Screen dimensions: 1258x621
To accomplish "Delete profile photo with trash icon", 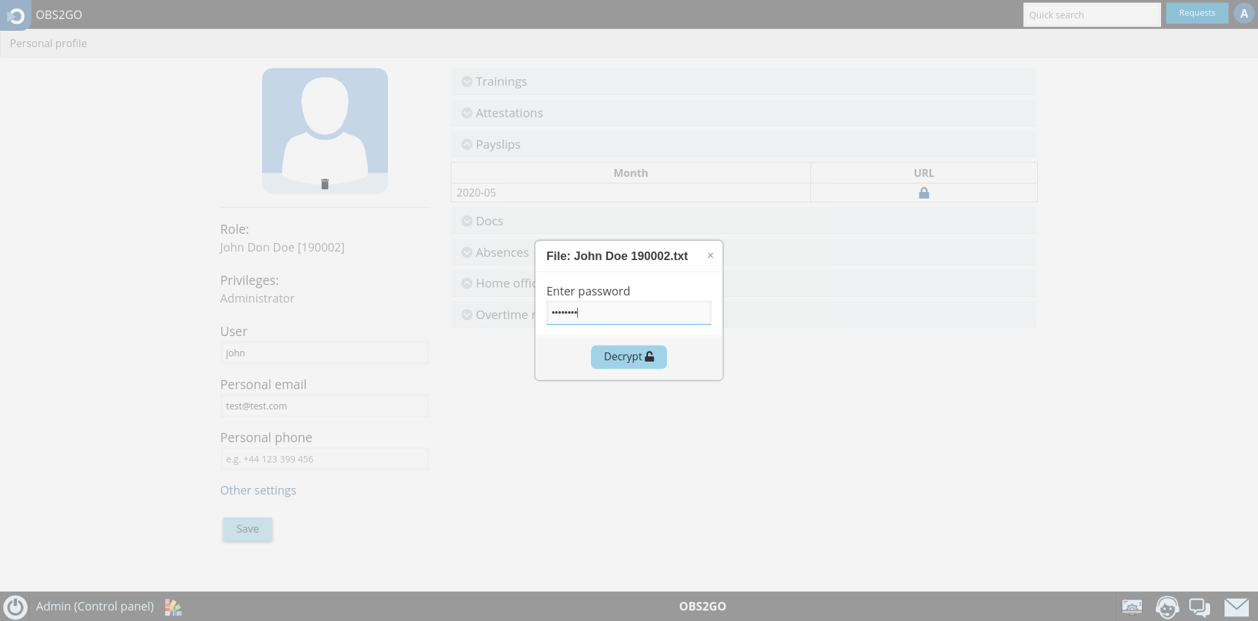I will [325, 184].
